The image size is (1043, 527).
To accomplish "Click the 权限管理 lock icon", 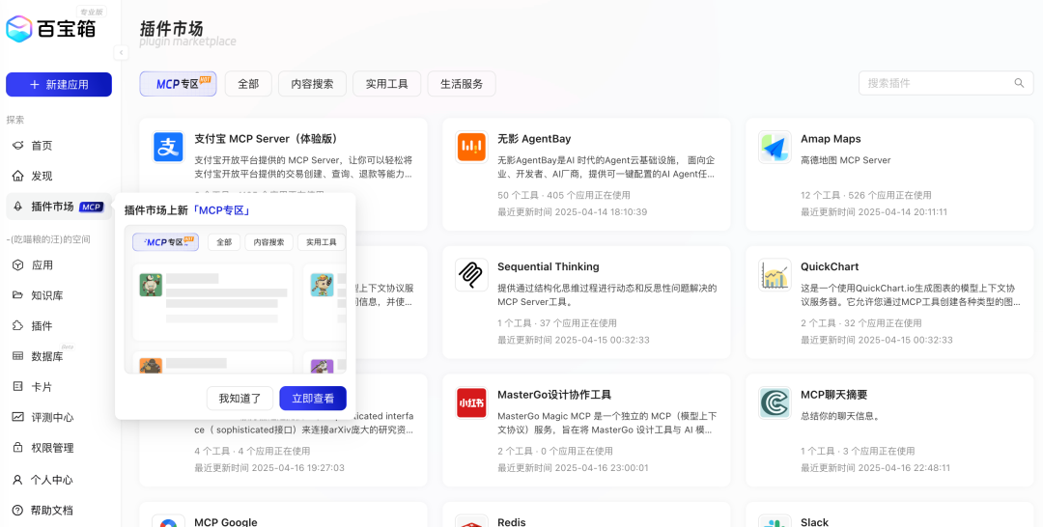I will tap(18, 448).
